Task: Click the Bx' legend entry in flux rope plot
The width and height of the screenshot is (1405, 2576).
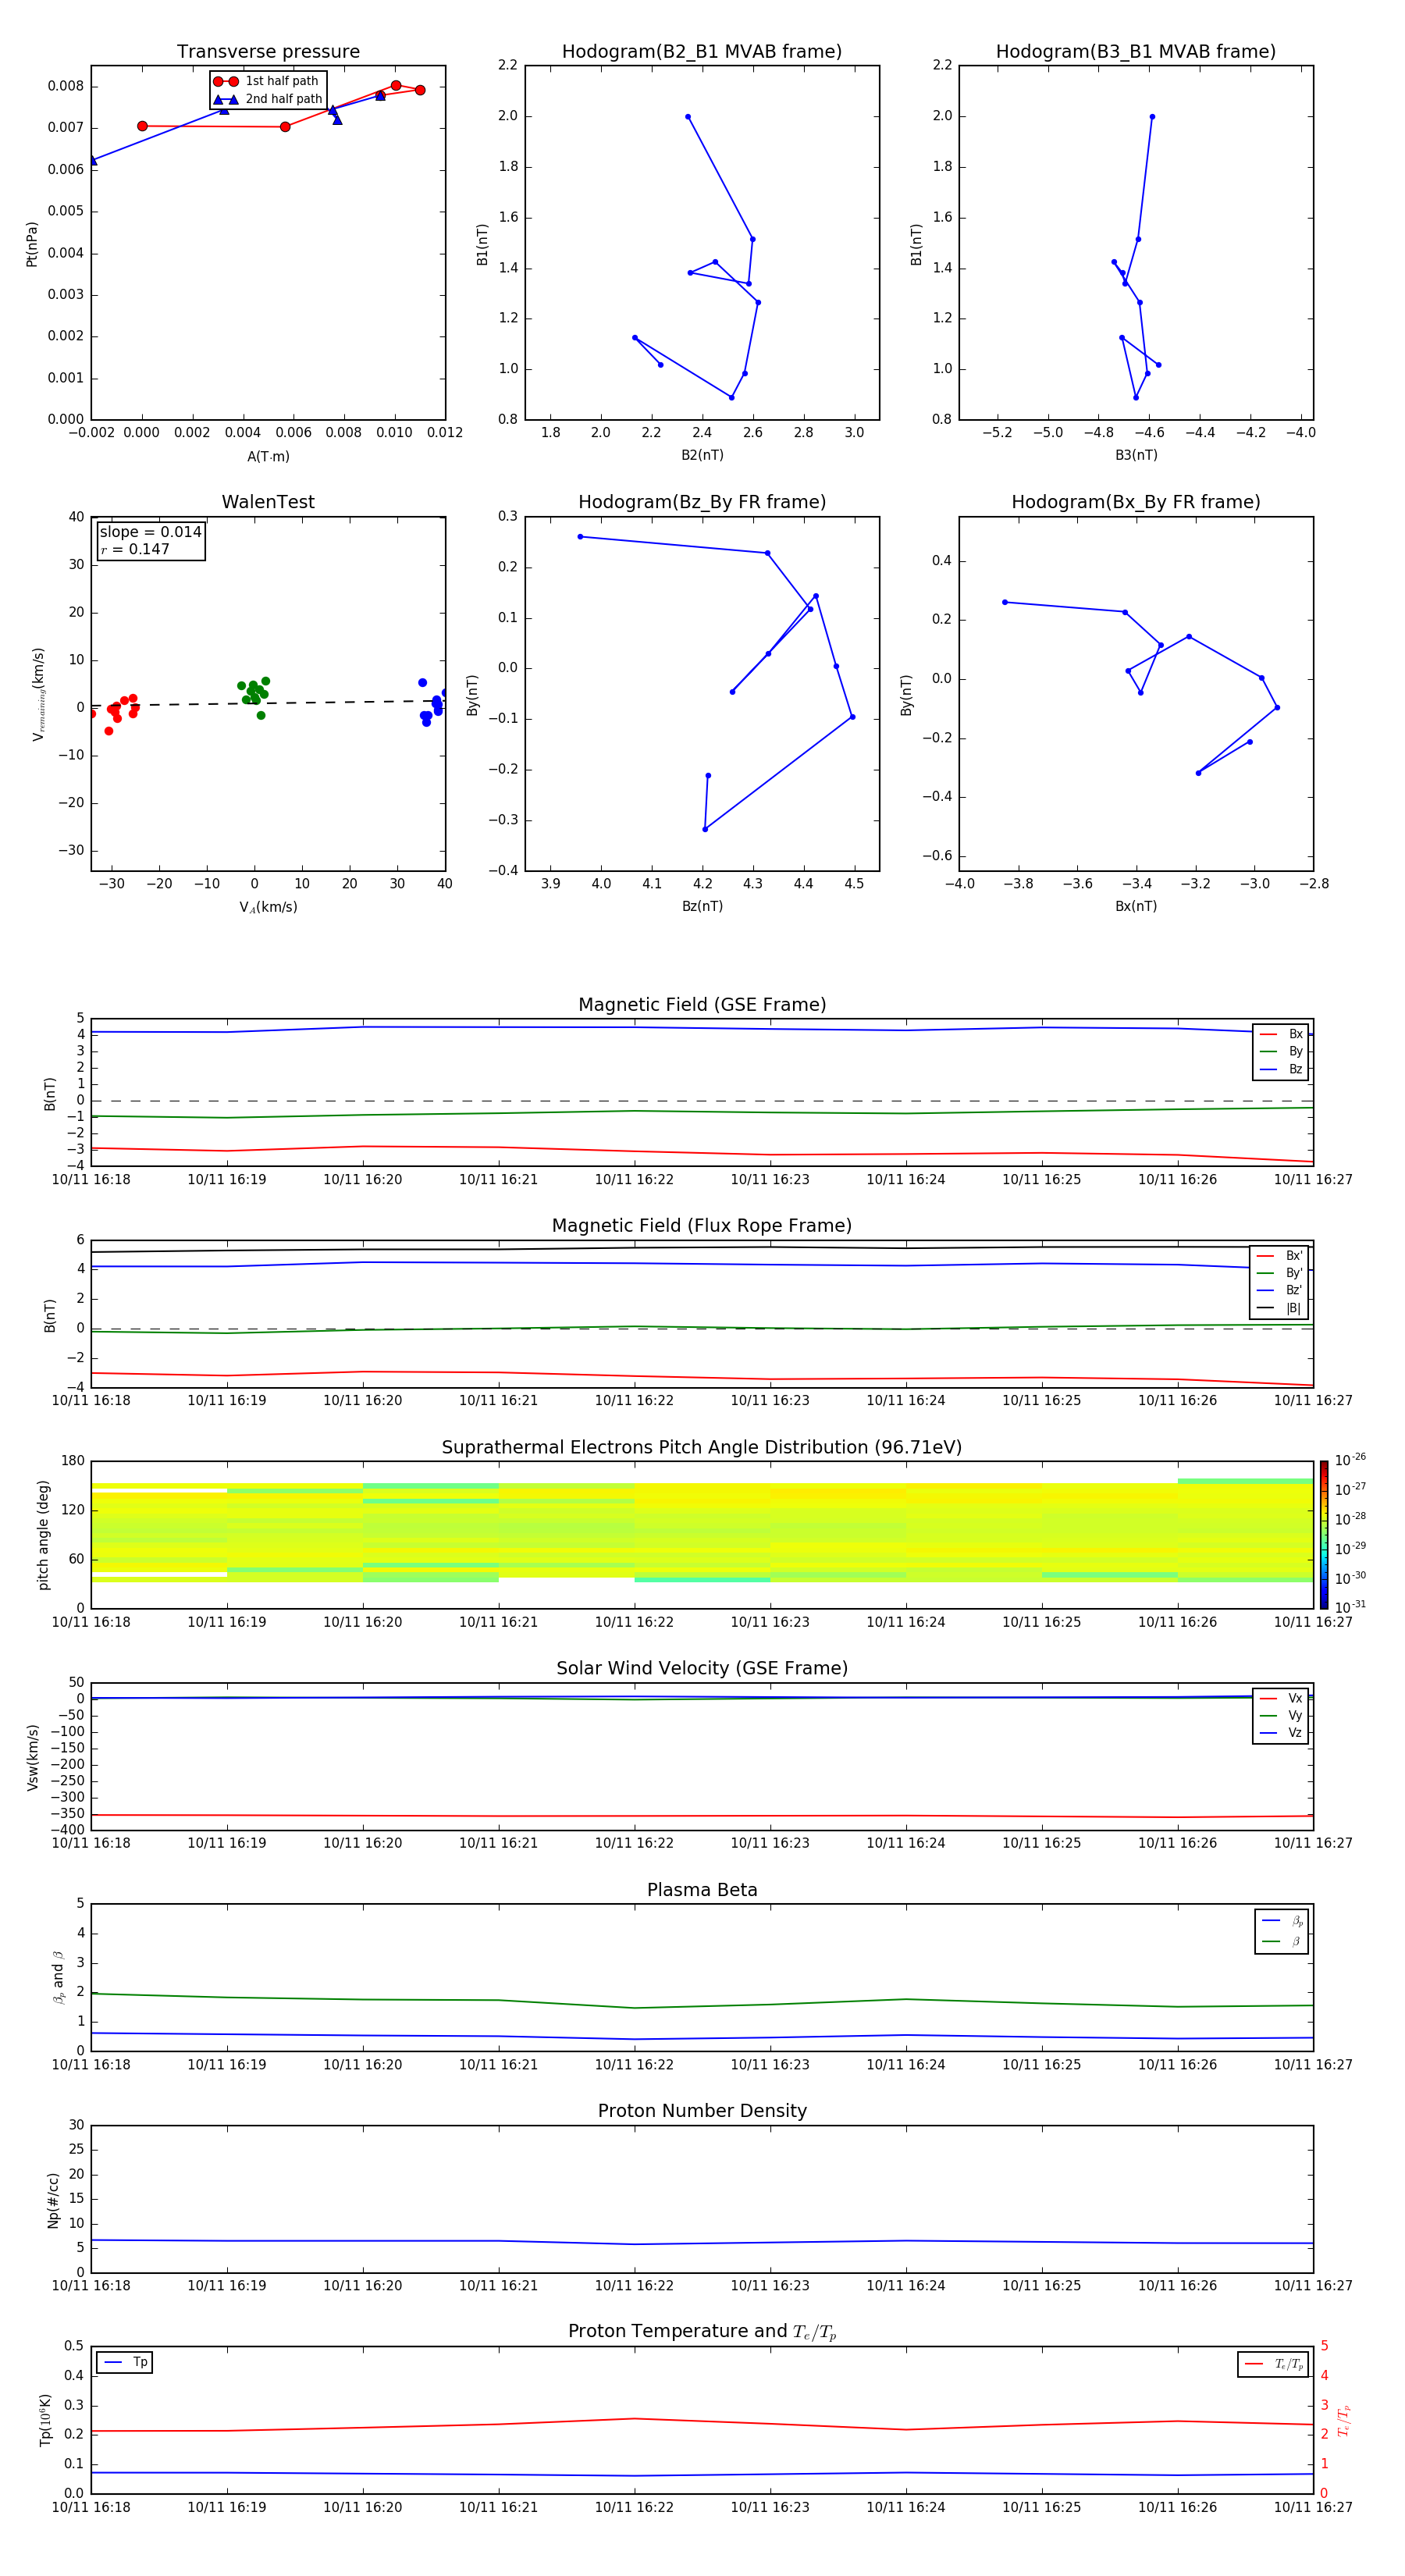Action: (x=1279, y=1256)
